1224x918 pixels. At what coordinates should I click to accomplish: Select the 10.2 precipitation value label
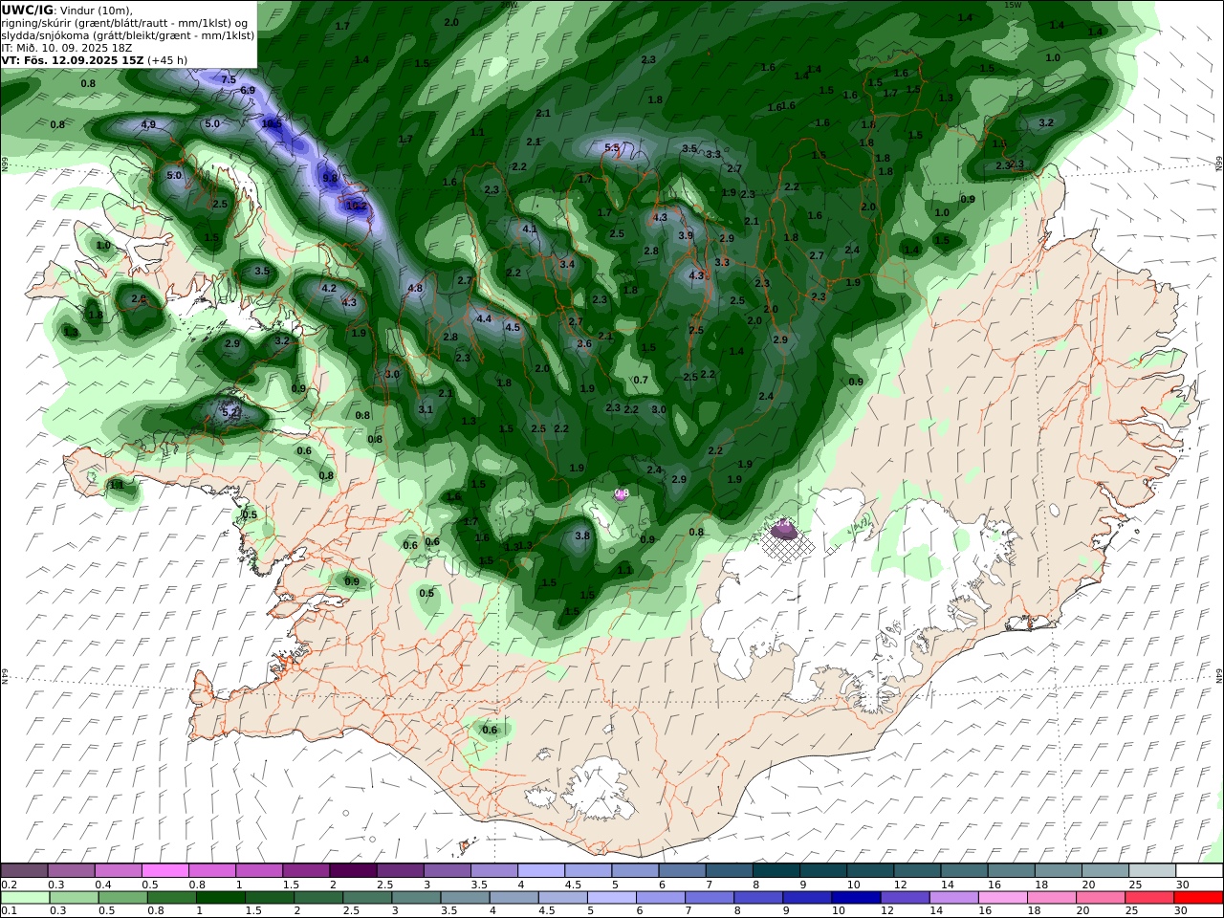[357, 206]
